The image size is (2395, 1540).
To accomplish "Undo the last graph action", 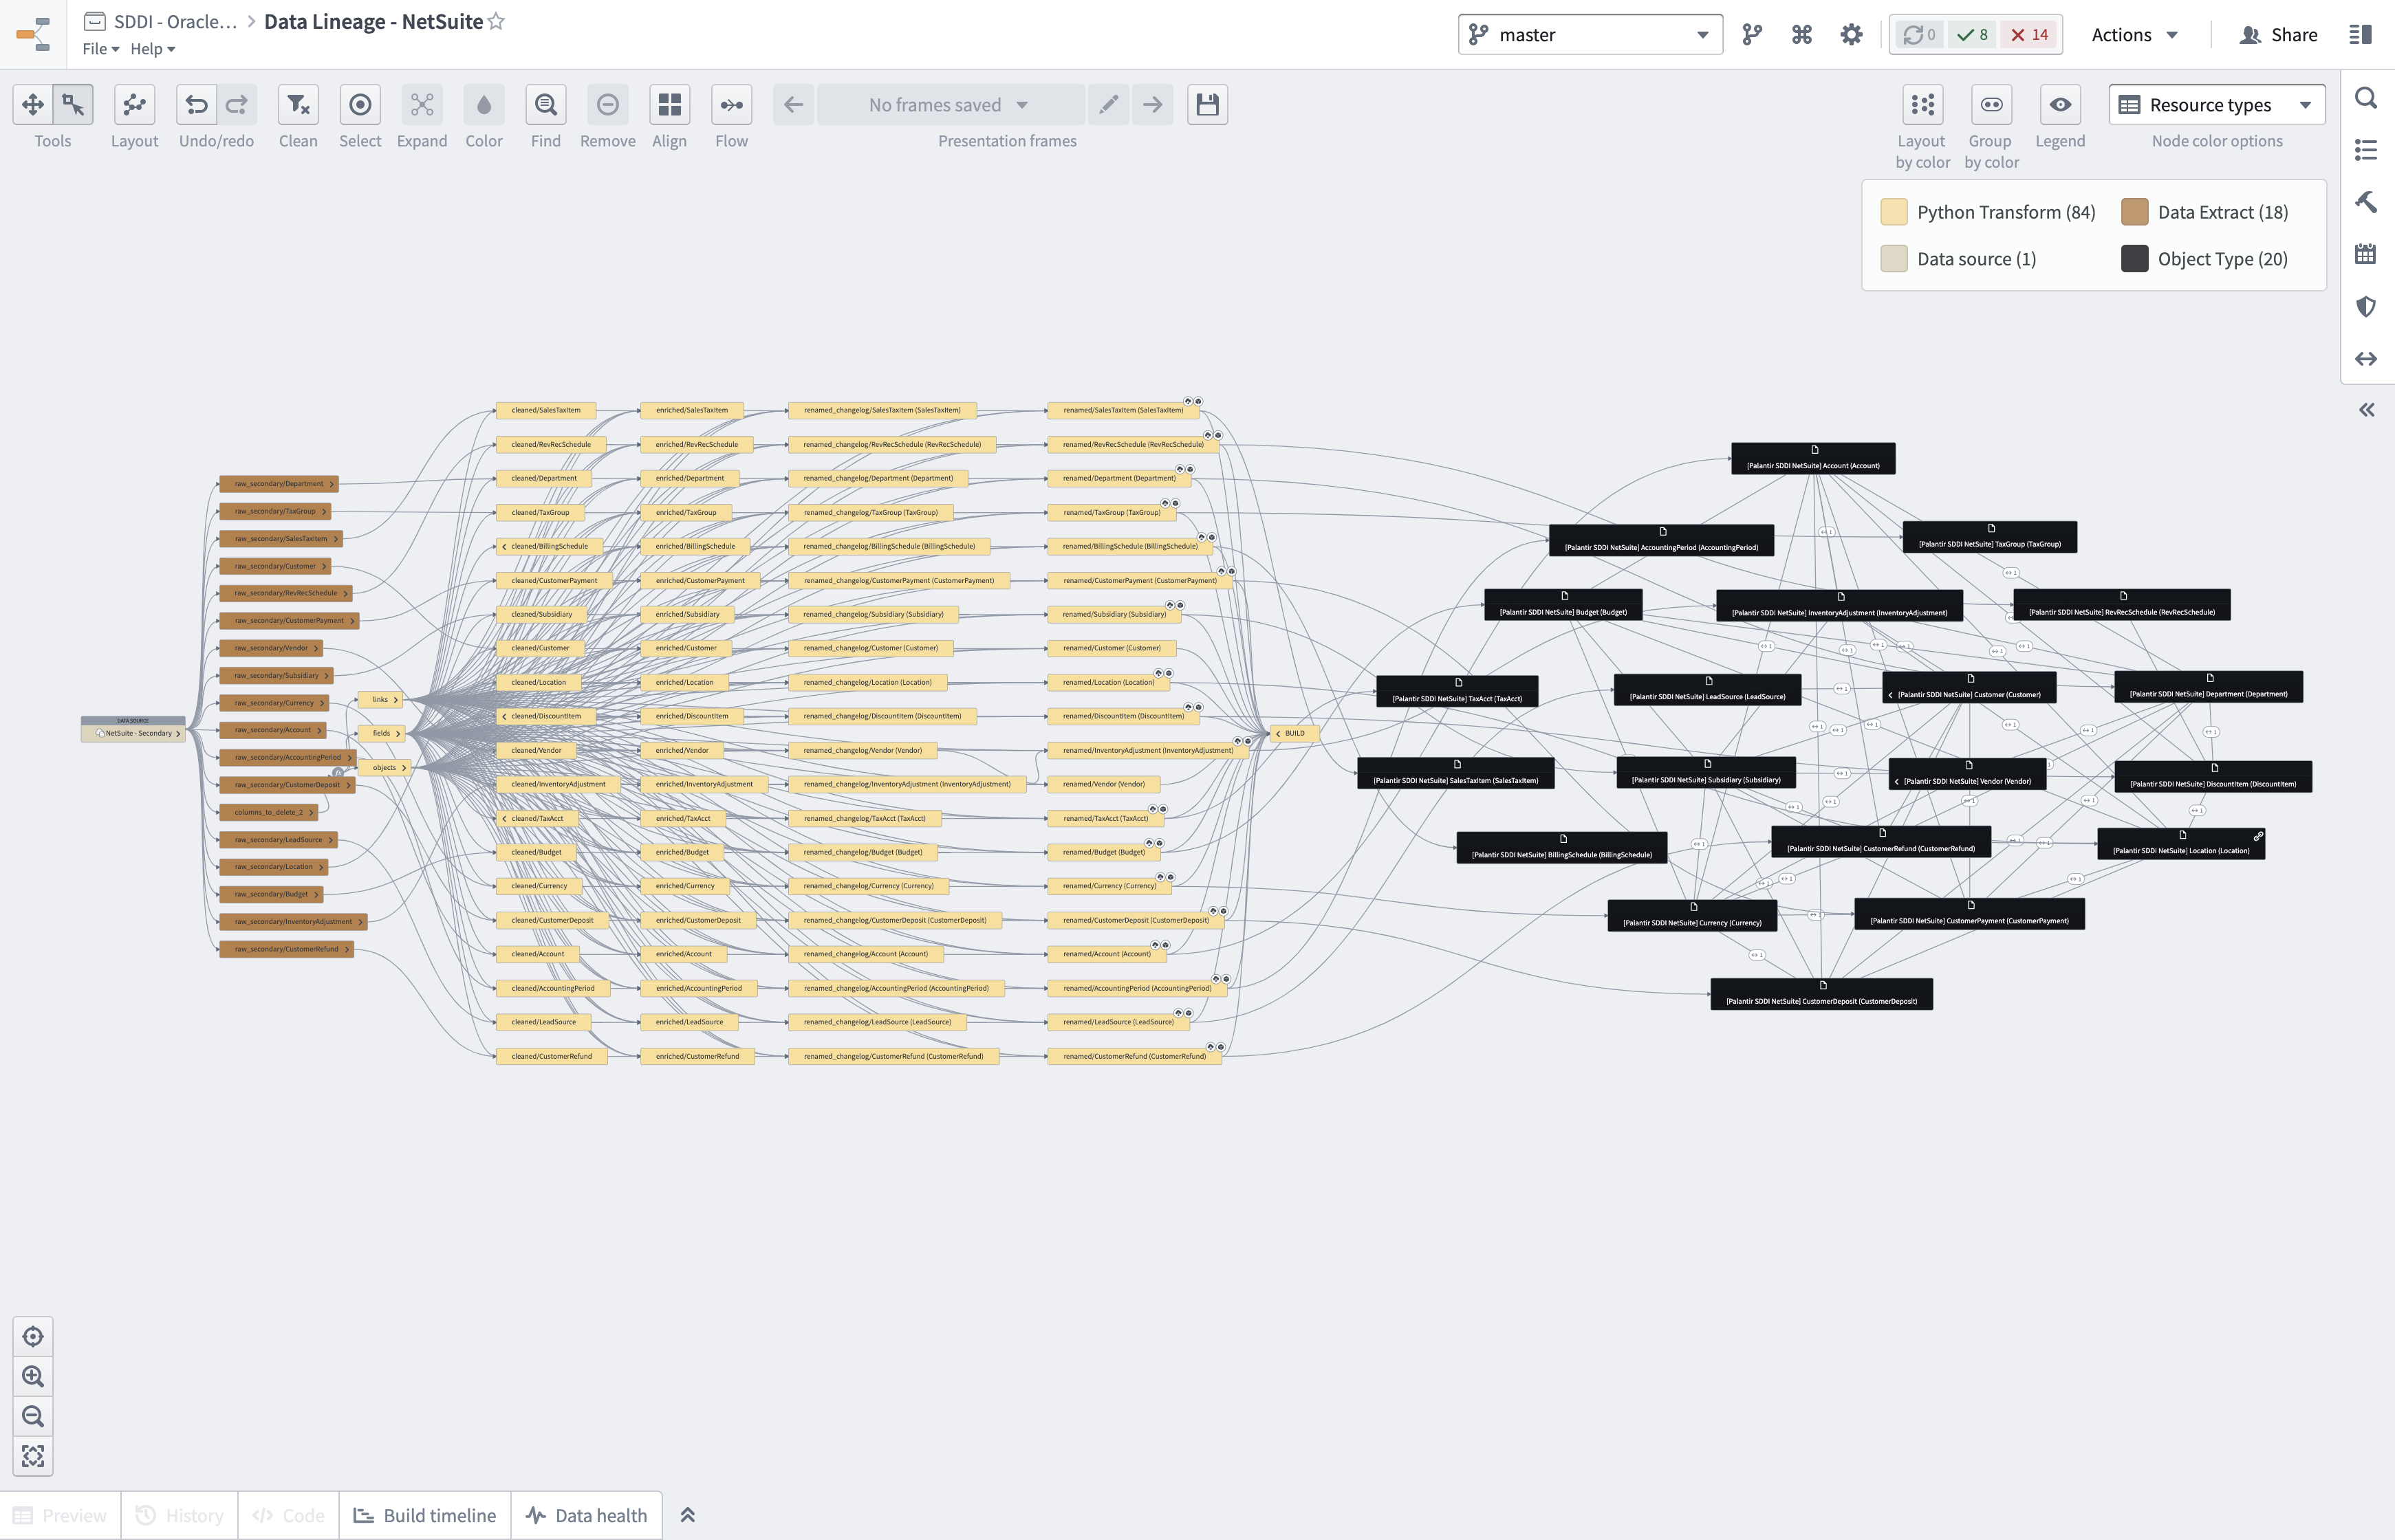I will (x=196, y=105).
